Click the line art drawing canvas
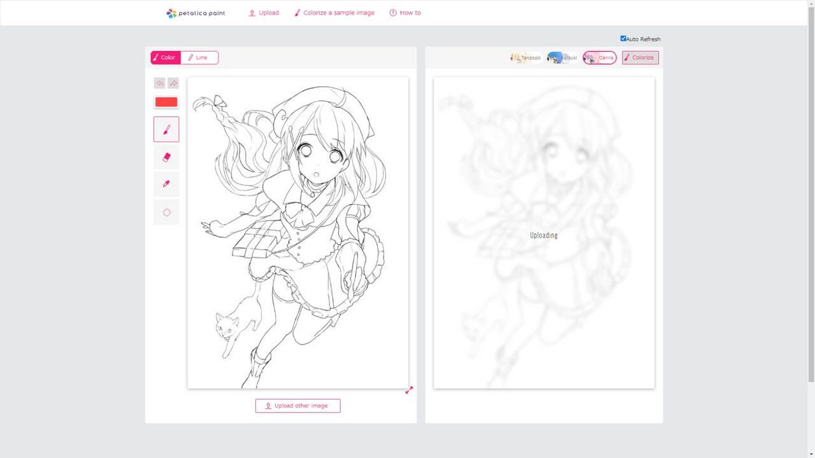This screenshot has width=815, height=458. [x=298, y=233]
